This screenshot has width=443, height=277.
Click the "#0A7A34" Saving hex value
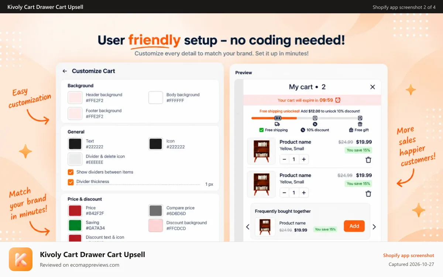(x=95, y=228)
